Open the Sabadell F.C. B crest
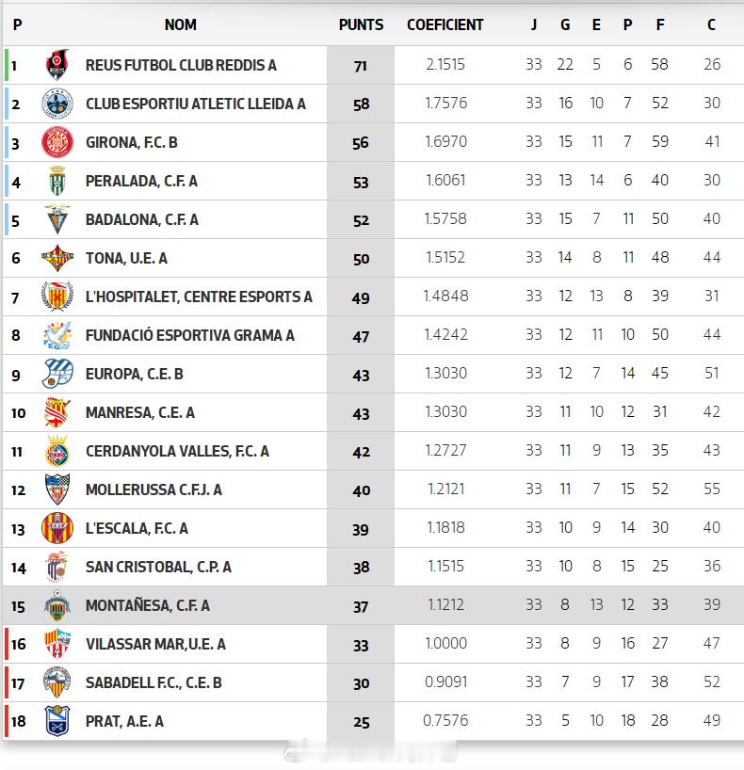The height and width of the screenshot is (770, 744). tap(57, 682)
